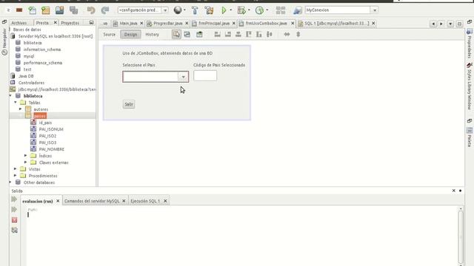The image size is (474, 266).
Task: Toggle horizontal resizability button
Action: 287,35
